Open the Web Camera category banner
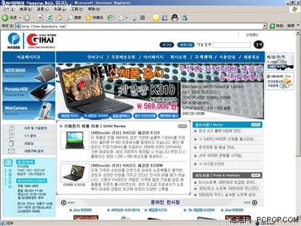The height and width of the screenshot is (226, 301). pyautogui.click(x=29, y=110)
